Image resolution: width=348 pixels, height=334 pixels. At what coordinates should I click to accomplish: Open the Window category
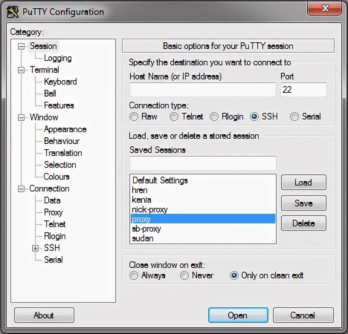point(44,117)
